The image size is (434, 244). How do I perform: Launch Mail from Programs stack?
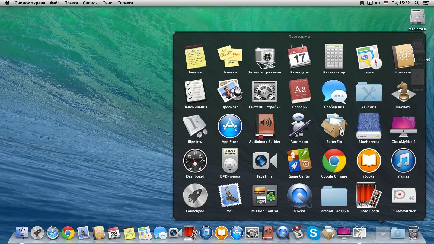point(230,195)
